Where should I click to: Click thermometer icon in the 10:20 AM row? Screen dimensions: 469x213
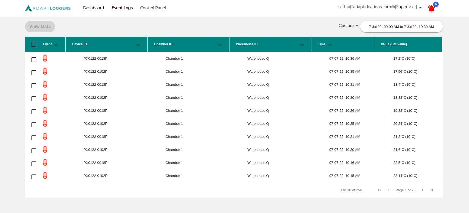click(45, 150)
